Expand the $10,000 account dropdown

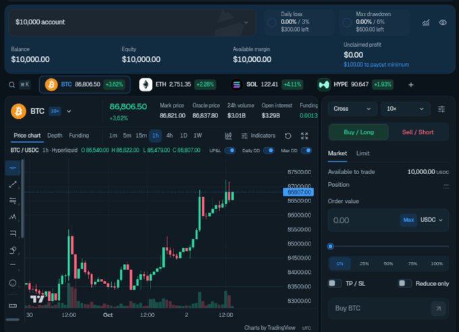coord(132,22)
